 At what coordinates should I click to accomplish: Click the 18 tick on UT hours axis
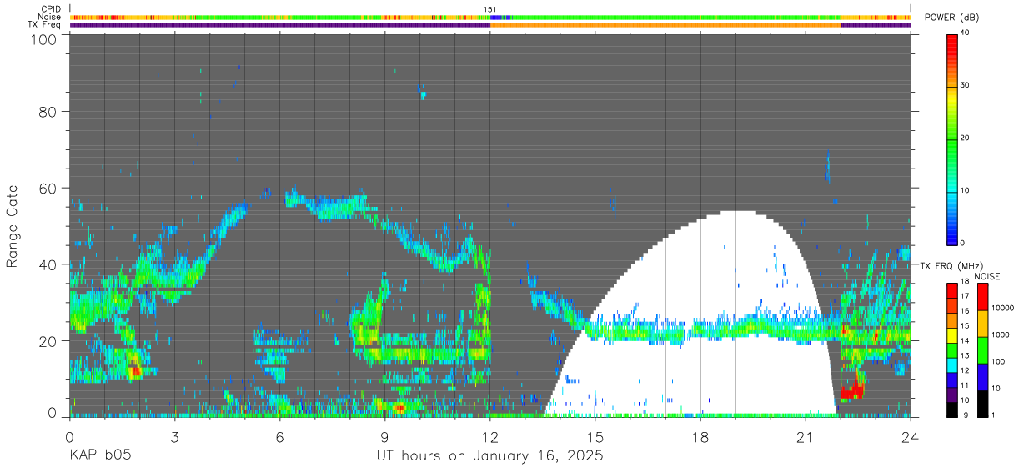pos(700,436)
